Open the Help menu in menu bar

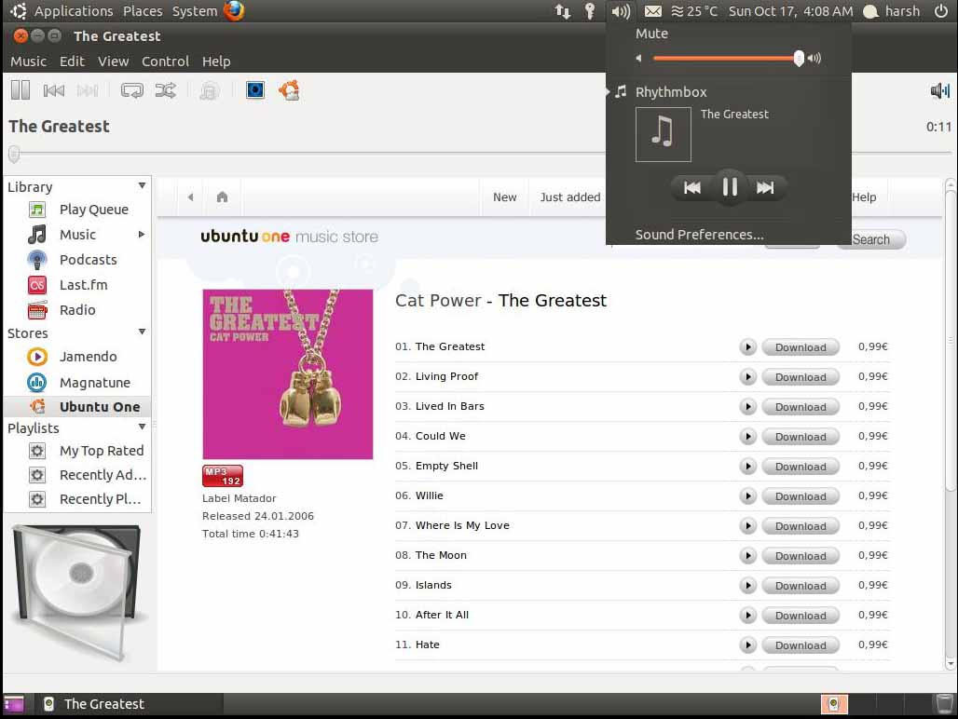(216, 61)
